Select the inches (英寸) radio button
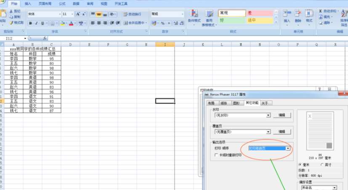Screen dimensions: 348x190 click(x=322, y=165)
